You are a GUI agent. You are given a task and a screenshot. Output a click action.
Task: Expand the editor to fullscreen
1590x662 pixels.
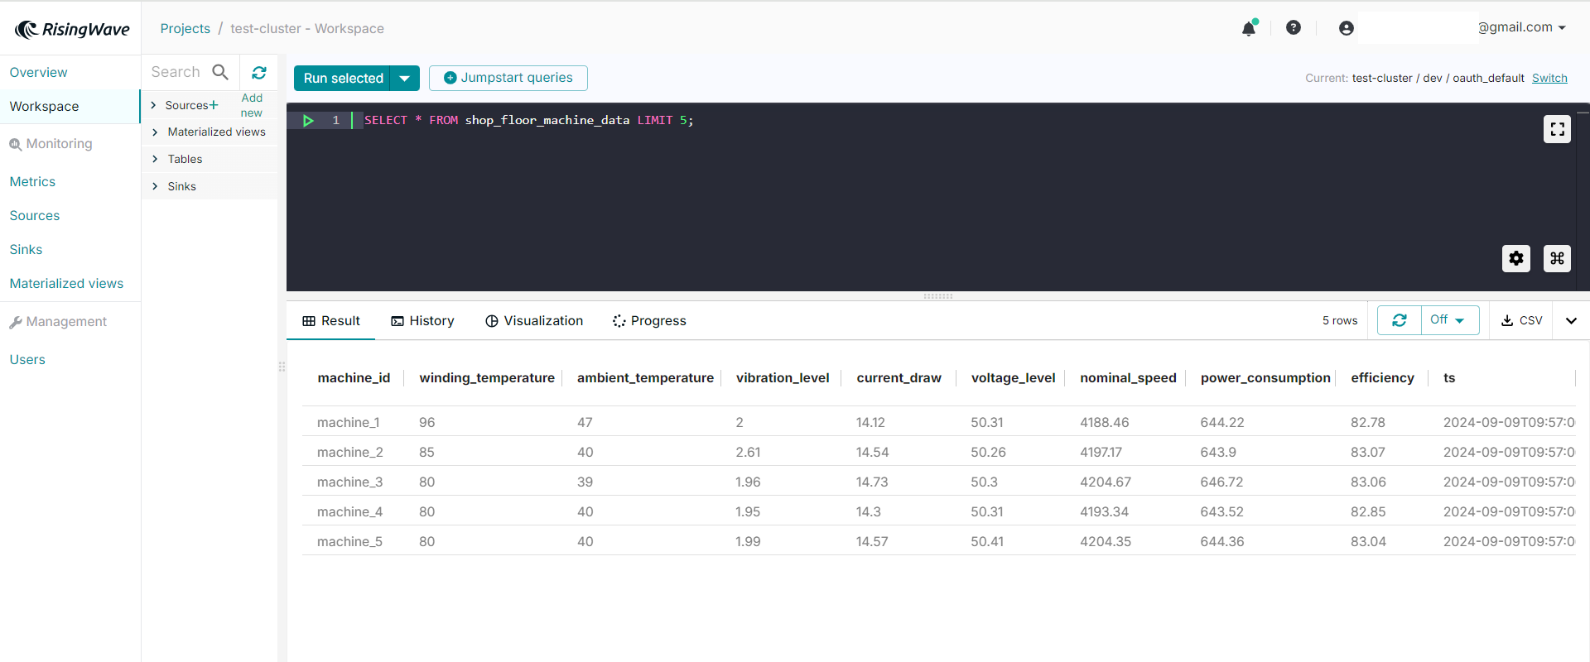pos(1557,129)
